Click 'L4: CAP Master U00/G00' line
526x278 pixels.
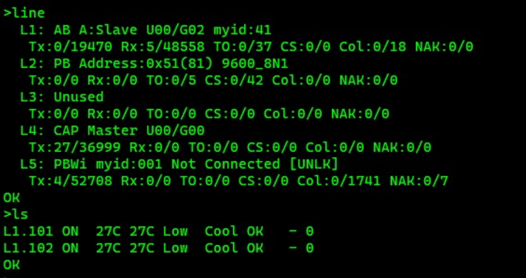click(112, 131)
